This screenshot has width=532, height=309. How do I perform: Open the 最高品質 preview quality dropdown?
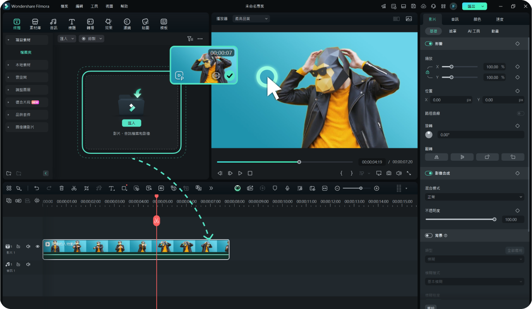(x=251, y=18)
